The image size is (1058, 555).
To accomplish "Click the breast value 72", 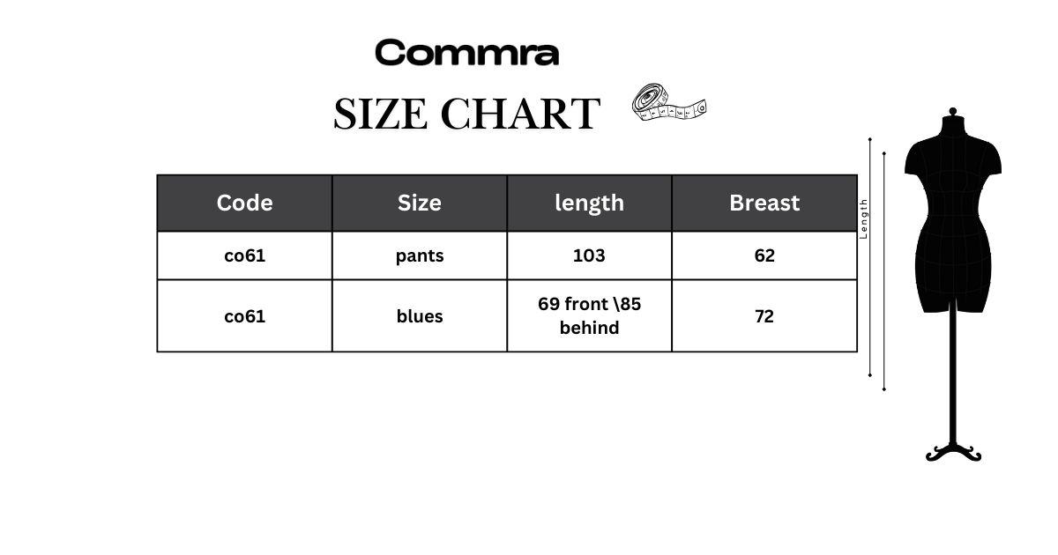I will pyautogui.click(x=764, y=315).
